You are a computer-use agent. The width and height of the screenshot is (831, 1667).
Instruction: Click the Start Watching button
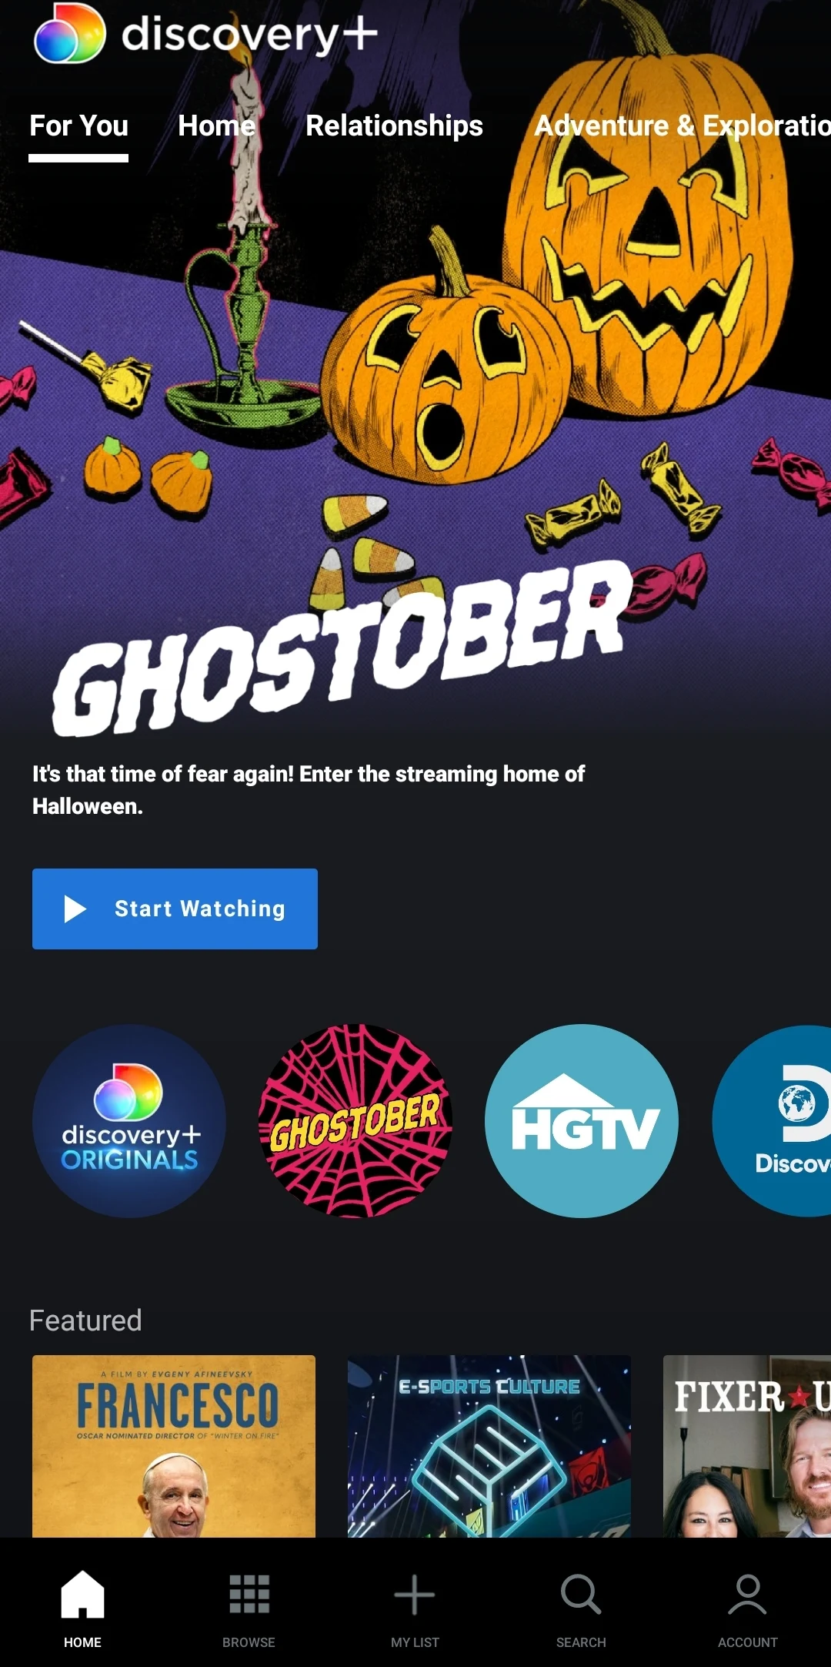pyautogui.click(x=175, y=909)
